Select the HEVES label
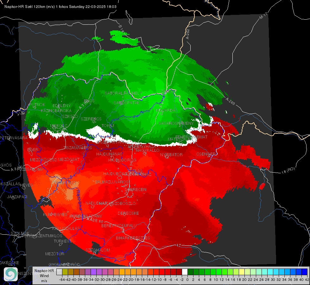Viewport: 310px width, 285px height. pos(27,185)
